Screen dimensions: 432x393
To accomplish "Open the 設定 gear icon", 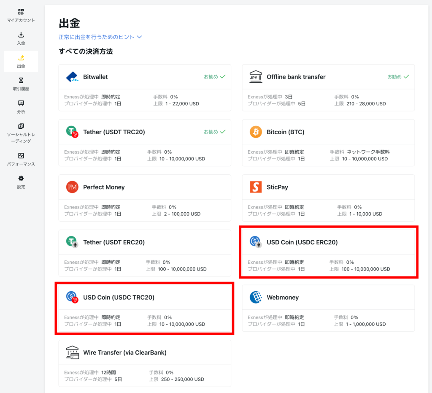I will pyautogui.click(x=21, y=178).
